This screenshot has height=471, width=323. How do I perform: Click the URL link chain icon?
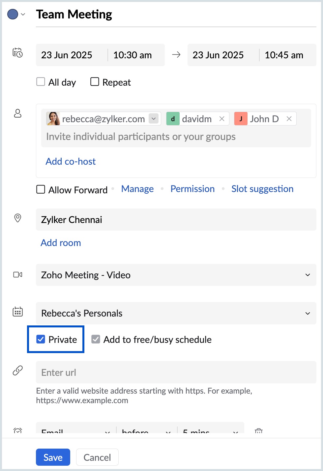click(18, 371)
